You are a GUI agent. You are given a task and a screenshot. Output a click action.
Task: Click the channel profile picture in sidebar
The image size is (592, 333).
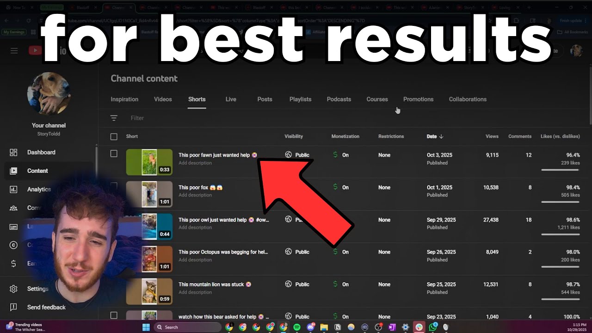click(x=49, y=93)
